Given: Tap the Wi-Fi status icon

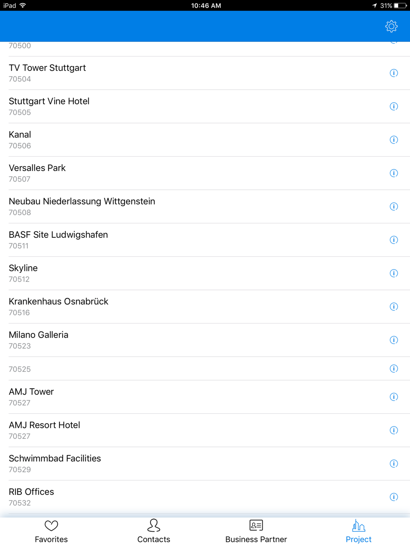Looking at the screenshot, I should pos(23,5).
